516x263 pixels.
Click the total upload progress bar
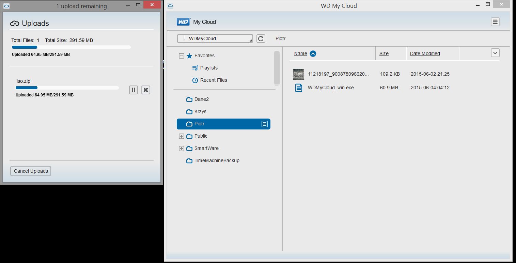[71, 47]
